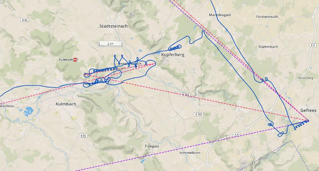The image size is (319, 171).
Task: Select the Stadtsteinach town label
Action: [114, 26]
